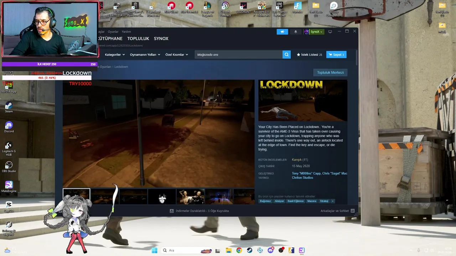
Task: Click the Basit Eğlence tag
Action: point(296,201)
